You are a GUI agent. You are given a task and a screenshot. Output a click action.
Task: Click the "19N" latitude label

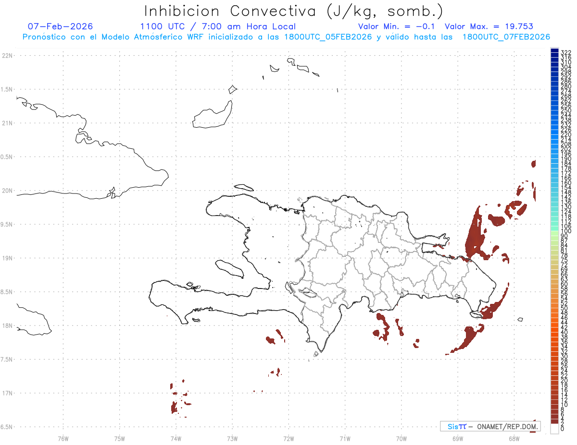tap(7, 258)
